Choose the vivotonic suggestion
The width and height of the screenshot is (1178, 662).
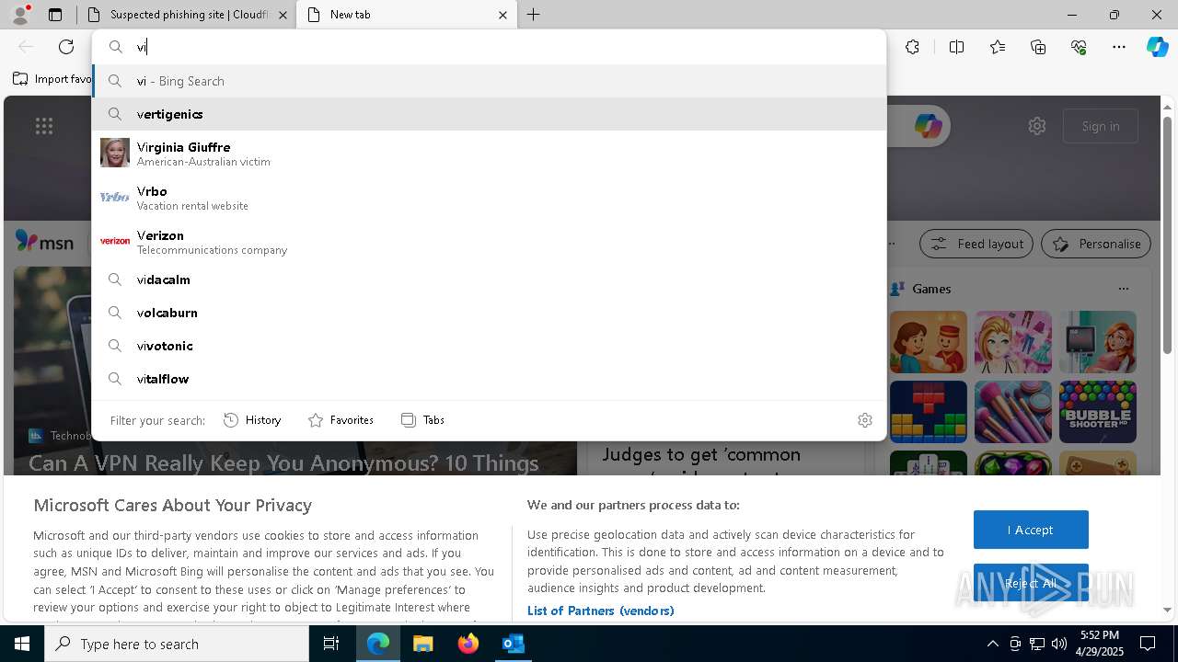pyautogui.click(x=489, y=346)
